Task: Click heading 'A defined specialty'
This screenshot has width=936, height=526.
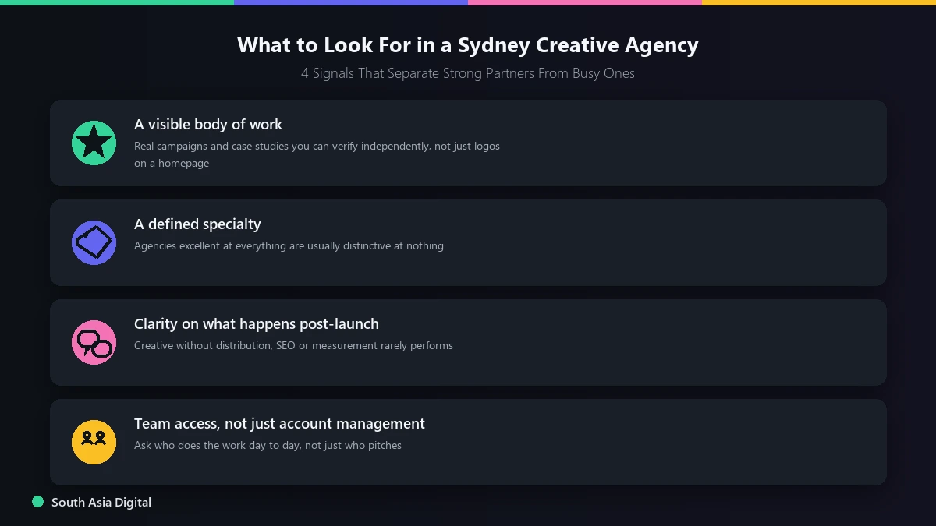Action: tap(197, 224)
